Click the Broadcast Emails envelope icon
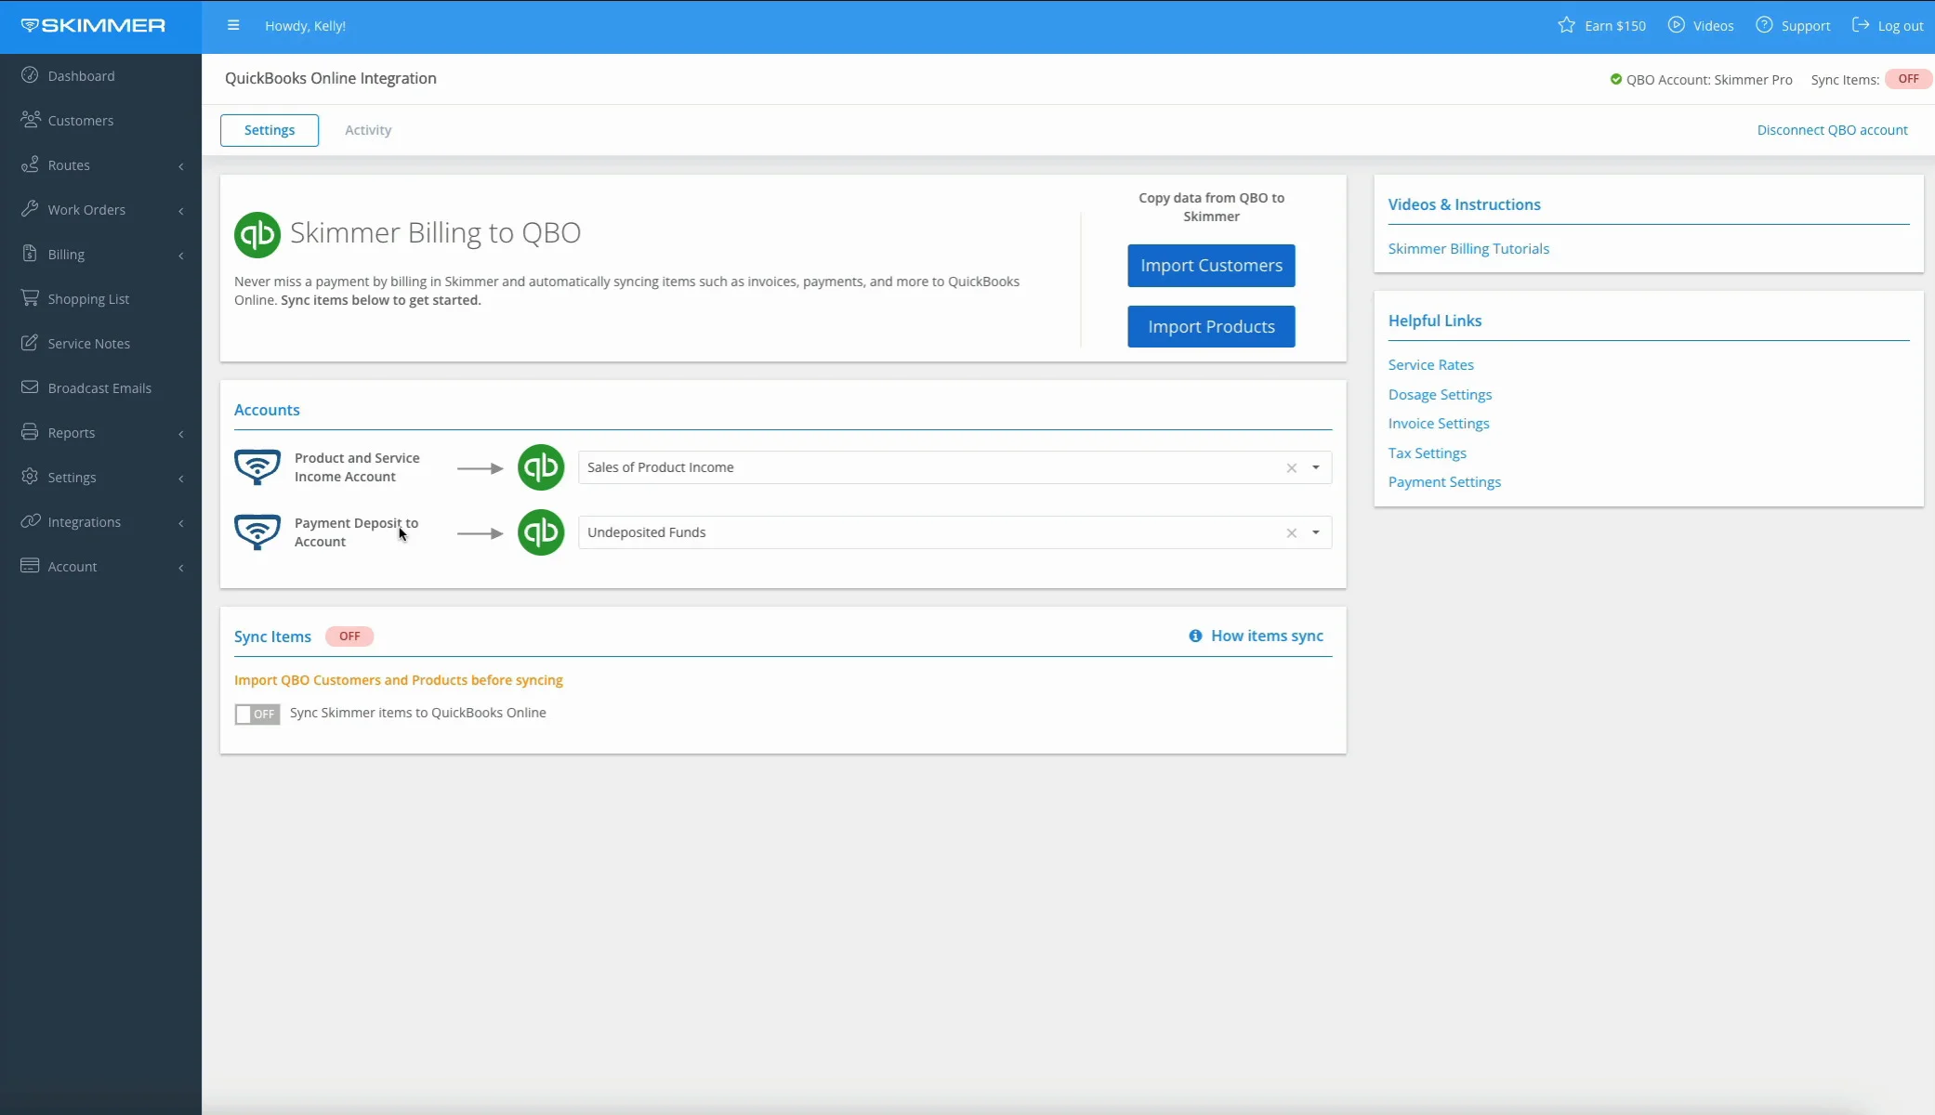This screenshot has height=1115, width=1935. pos(30,387)
